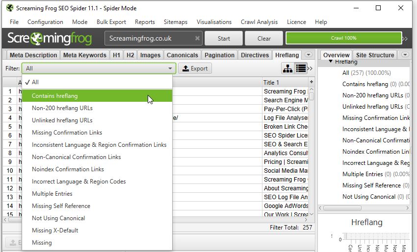Viewport: 417px width, 252px height.
Task: Switch to list view icon
Action: point(301,69)
